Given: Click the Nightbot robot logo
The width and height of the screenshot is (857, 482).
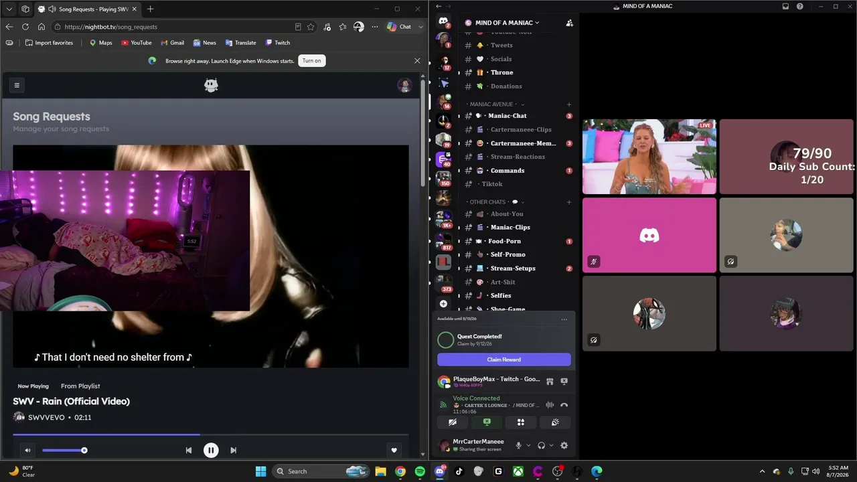Looking at the screenshot, I should [211, 85].
